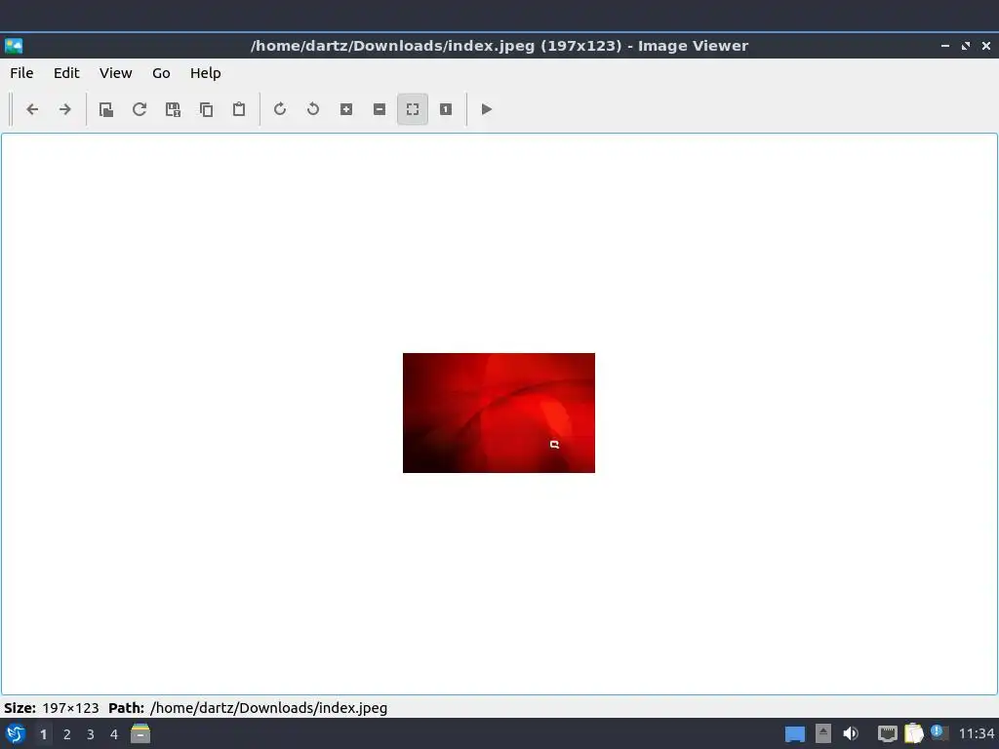Image resolution: width=999 pixels, height=749 pixels.
Task: Click the red index.jpeg image
Action: [x=499, y=413]
